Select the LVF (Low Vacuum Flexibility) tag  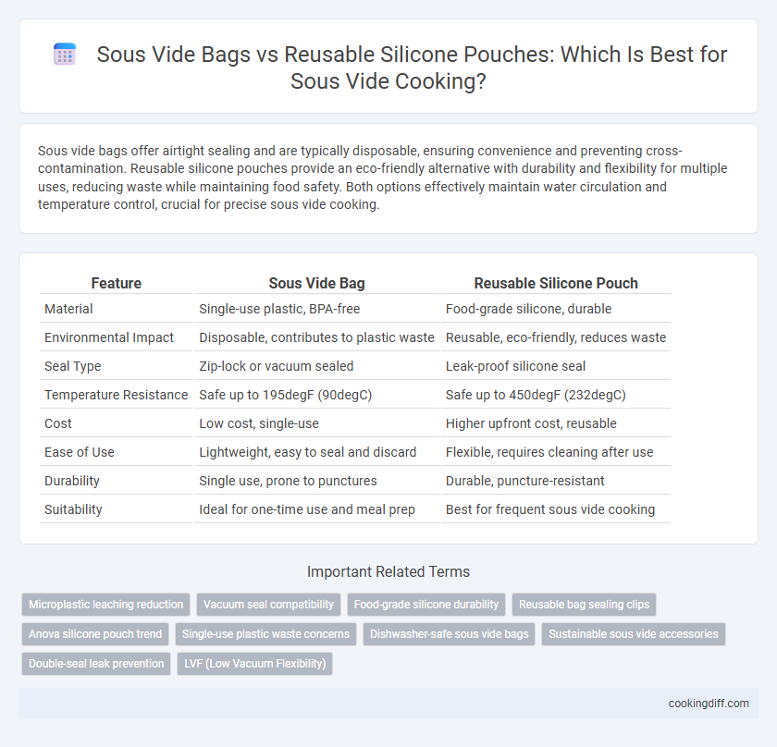click(254, 664)
